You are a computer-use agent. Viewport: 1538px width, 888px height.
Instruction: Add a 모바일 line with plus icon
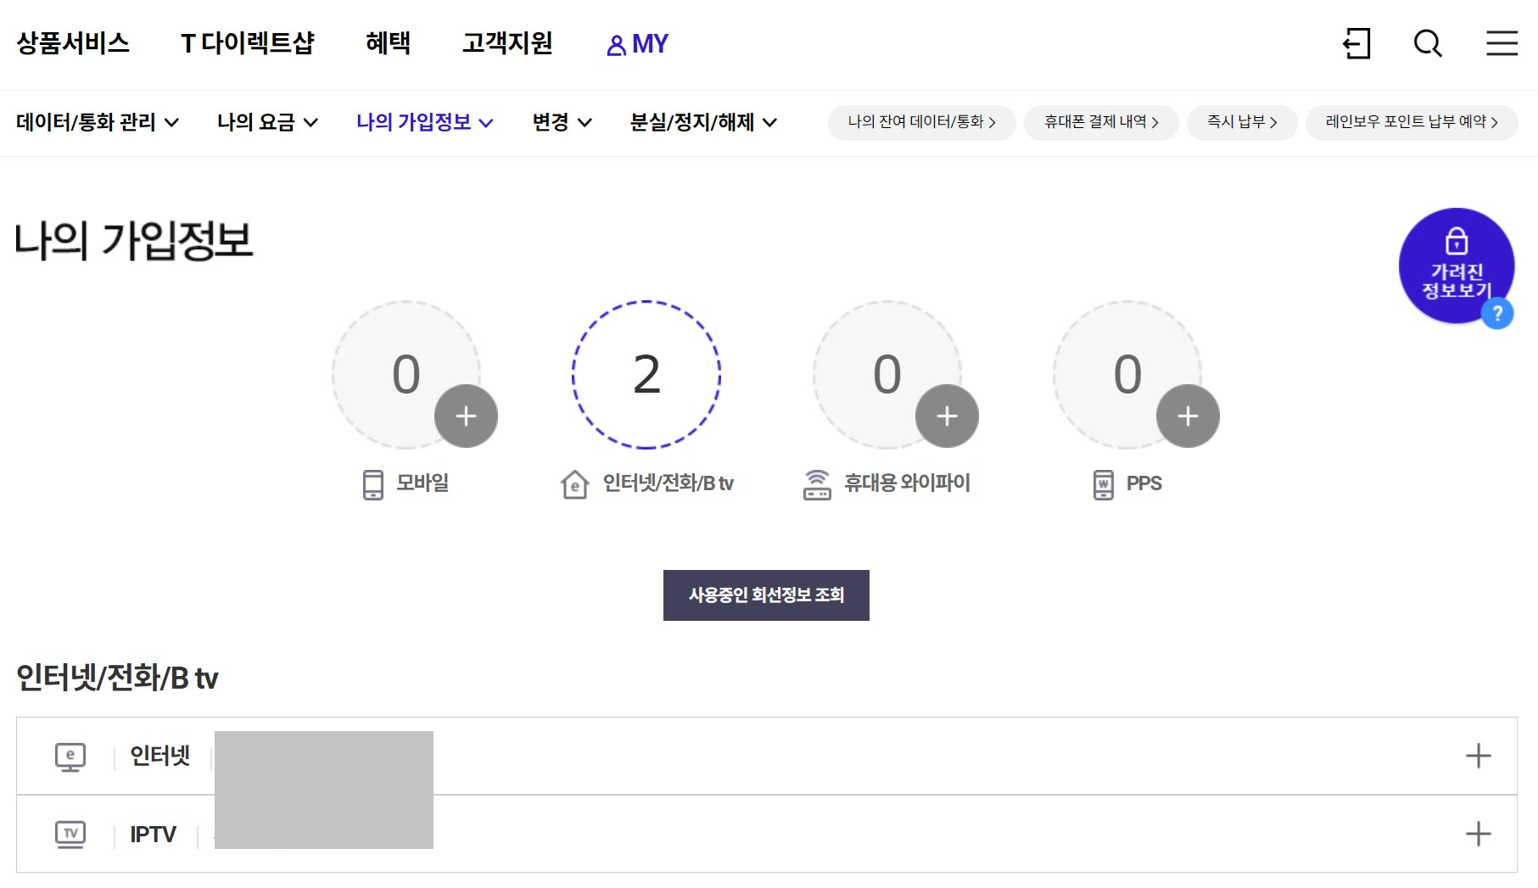(x=466, y=416)
